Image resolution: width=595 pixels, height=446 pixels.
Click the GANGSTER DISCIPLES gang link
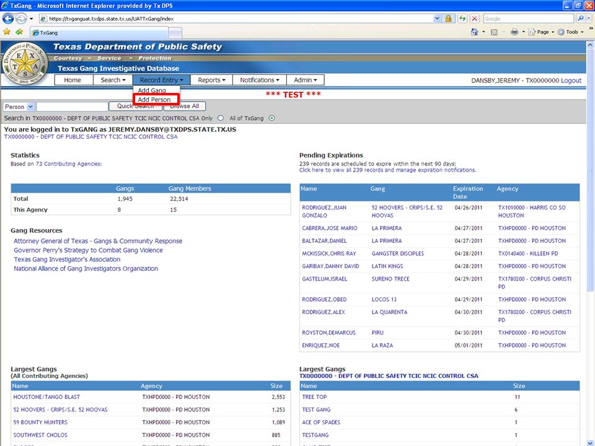[x=398, y=254]
